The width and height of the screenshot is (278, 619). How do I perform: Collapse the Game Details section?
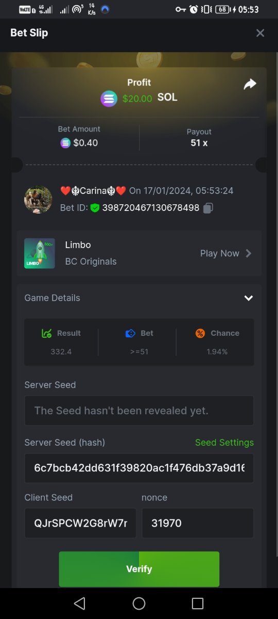[249, 298]
